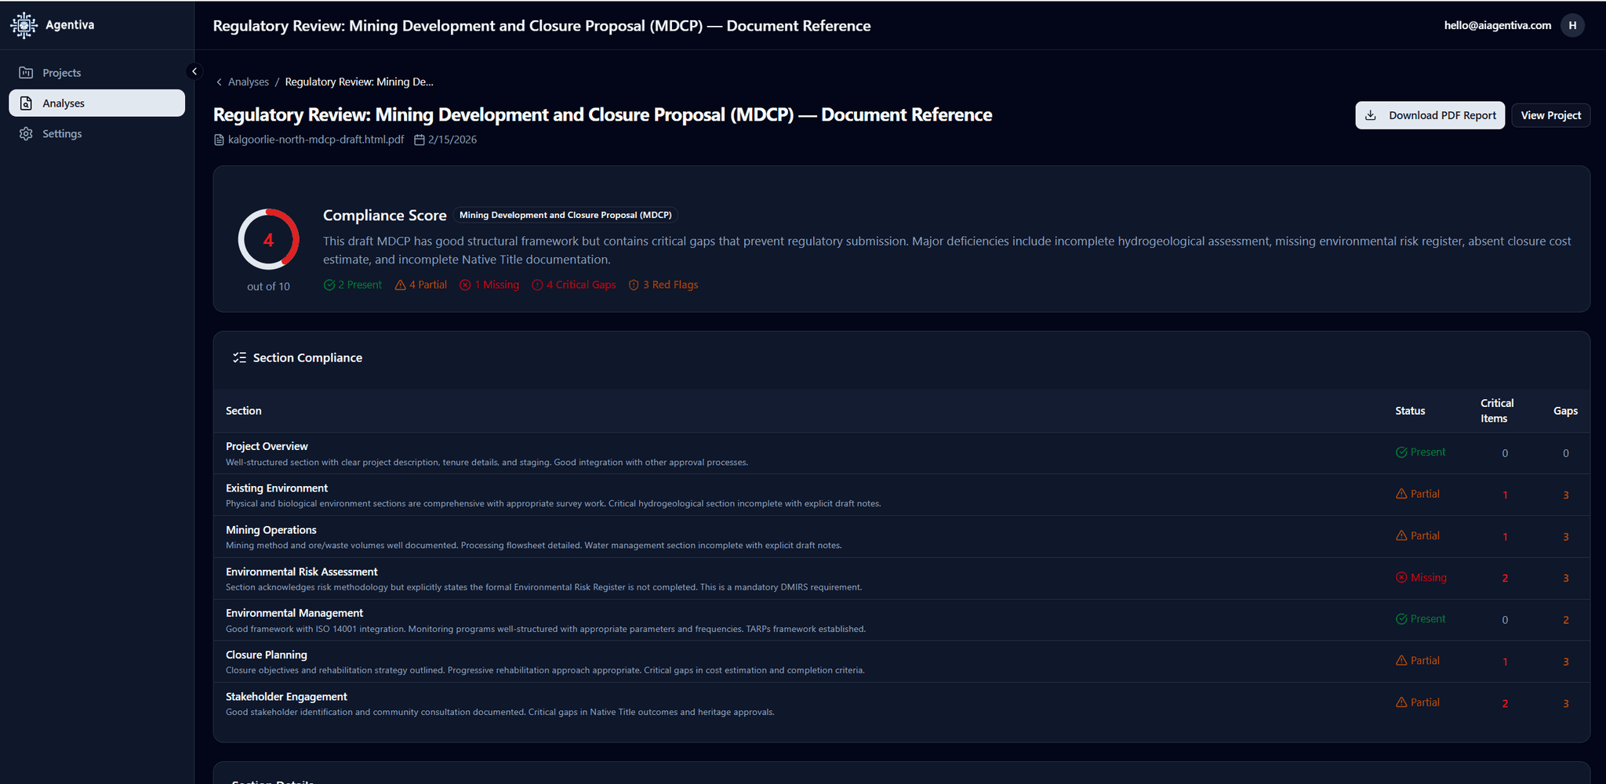Click the checklist icon beside Section Compliance

[x=238, y=357]
